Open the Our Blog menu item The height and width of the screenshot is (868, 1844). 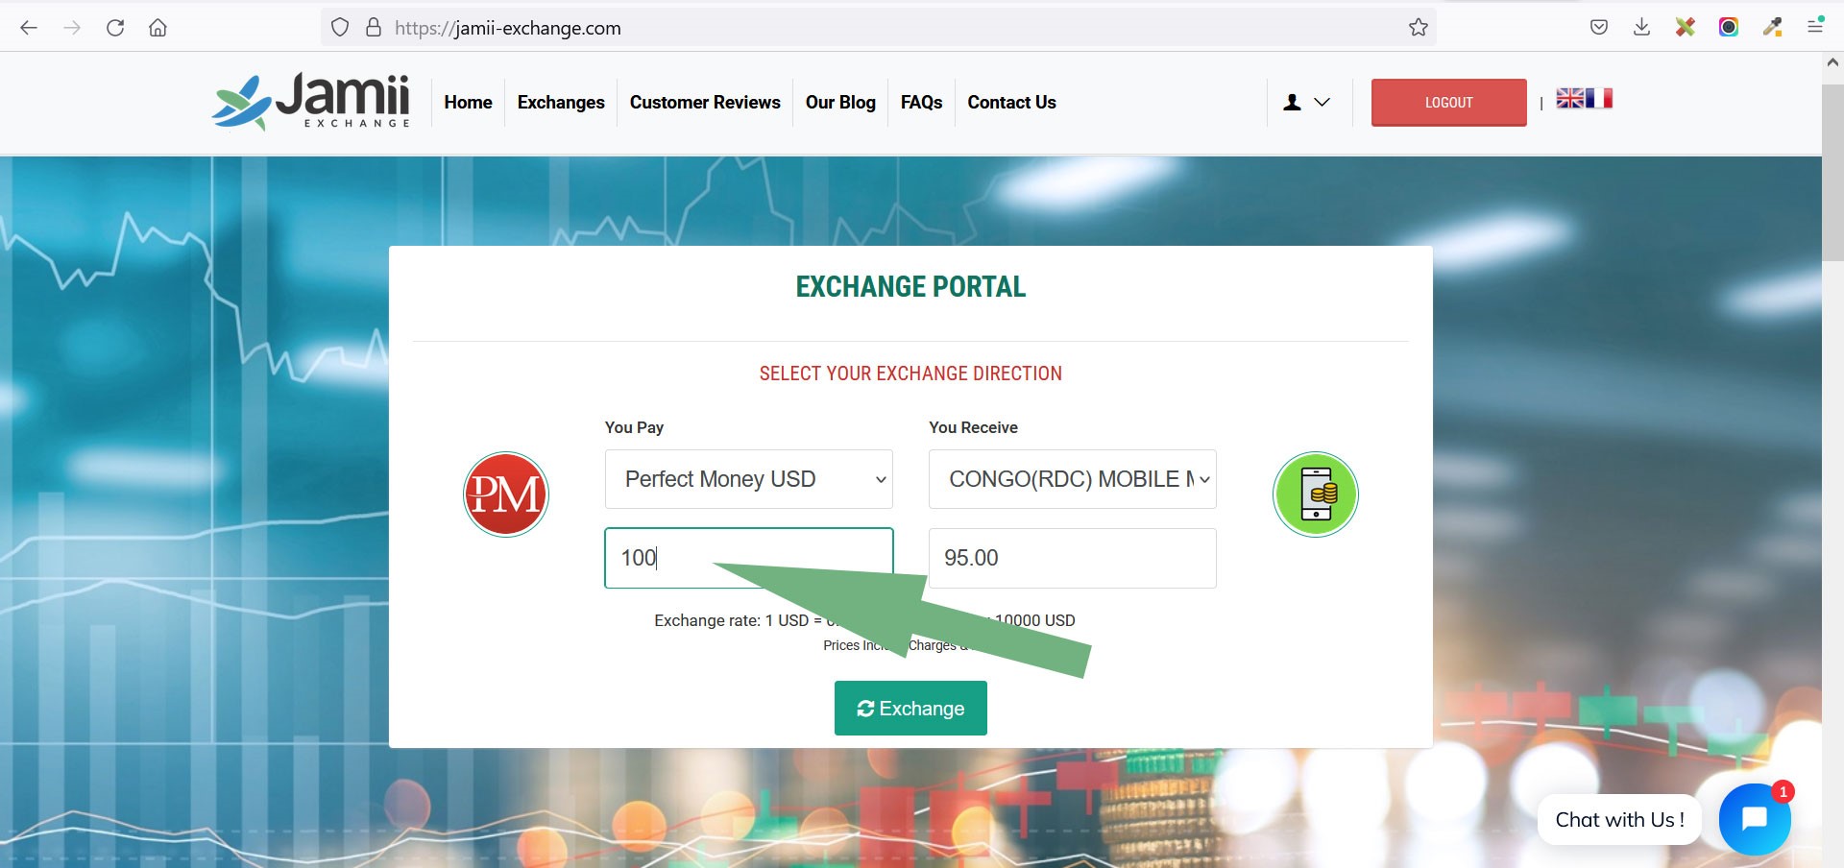tap(840, 102)
